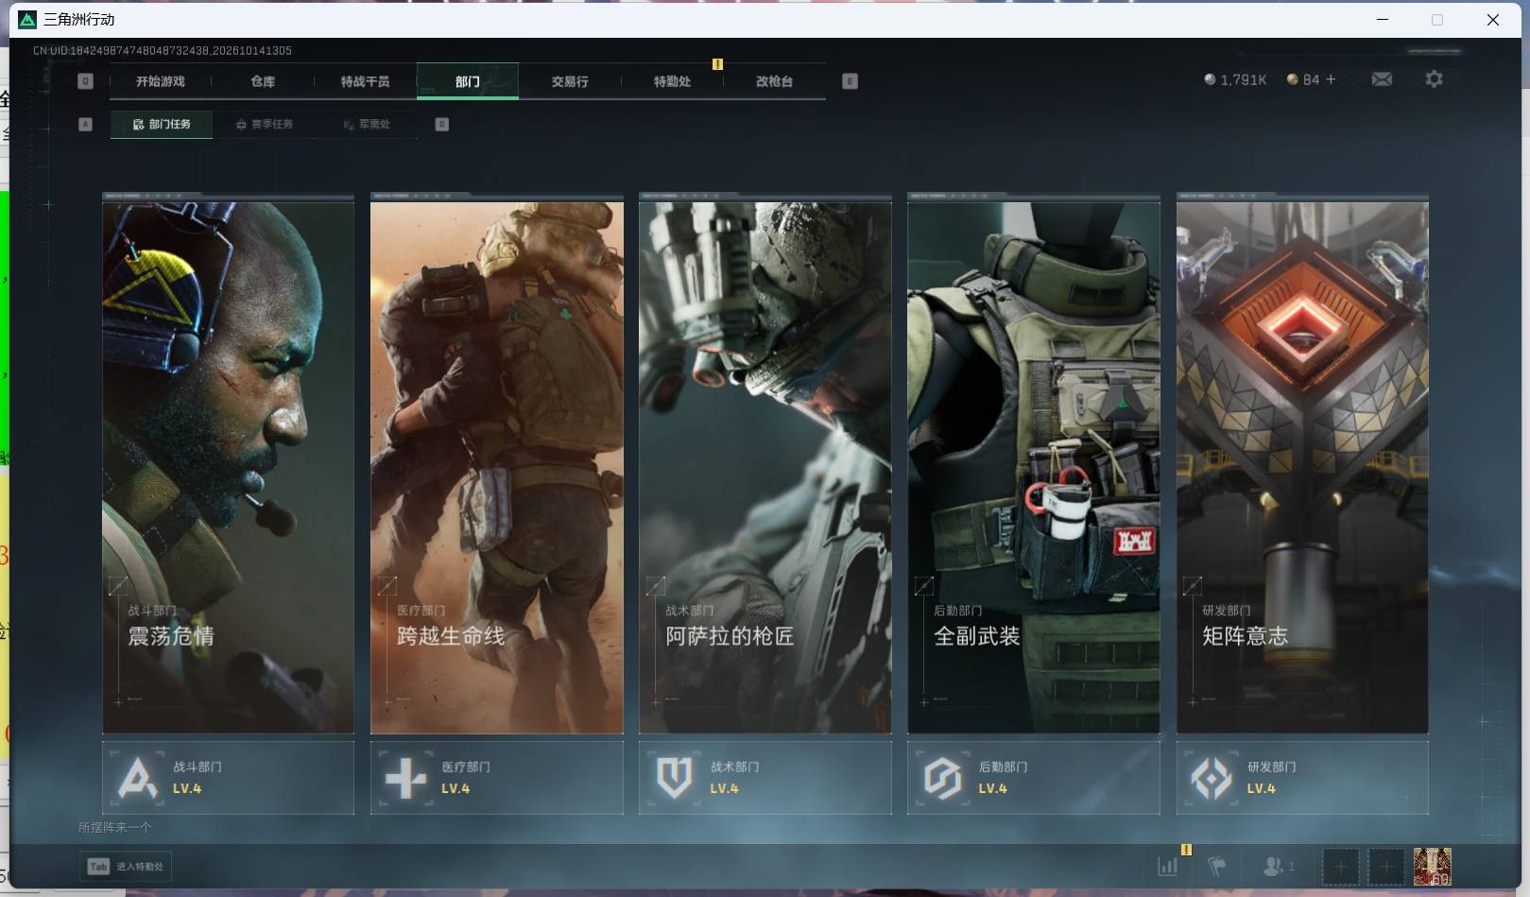Switch to the 赛季任务 sub-tab
The width and height of the screenshot is (1530, 897).
[x=265, y=124]
